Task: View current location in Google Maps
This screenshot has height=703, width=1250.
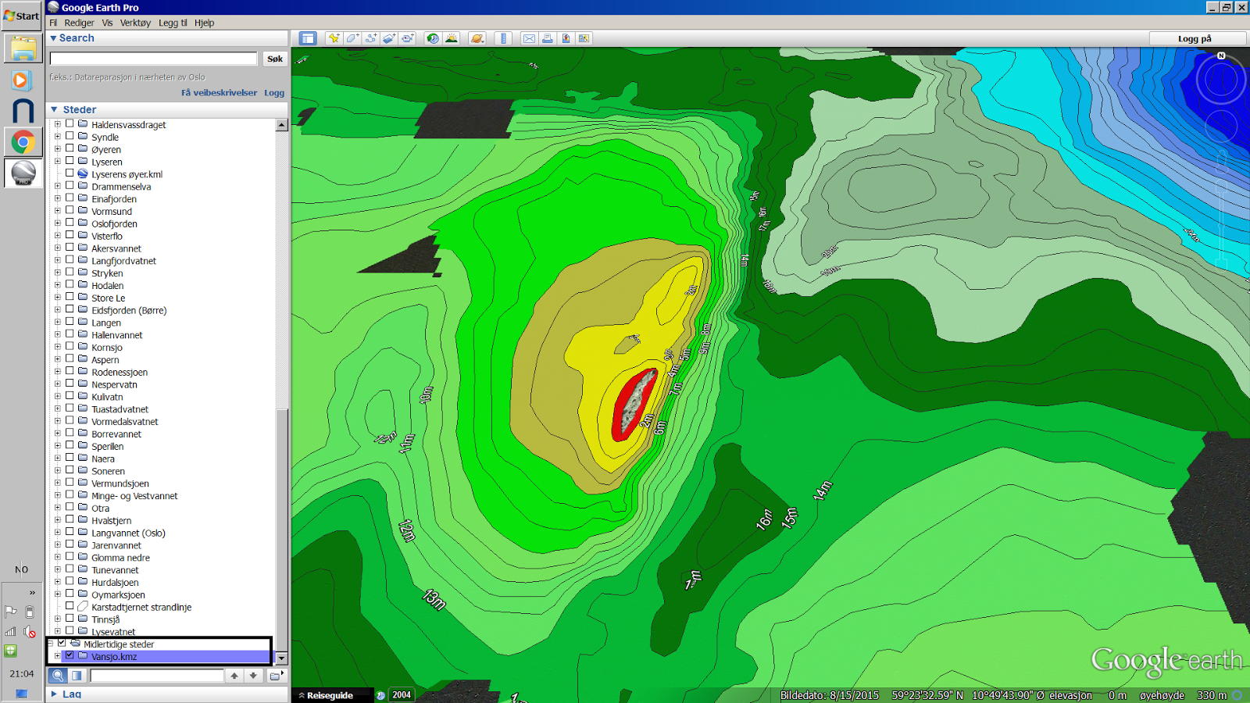Action: [x=584, y=38]
